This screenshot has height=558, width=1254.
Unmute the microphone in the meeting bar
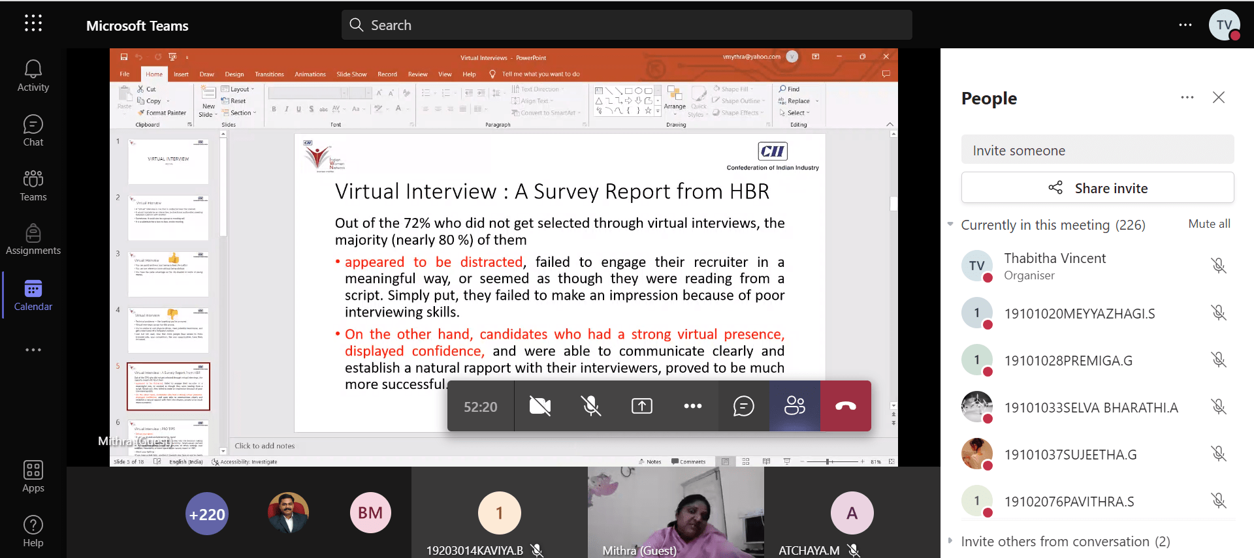[591, 406]
